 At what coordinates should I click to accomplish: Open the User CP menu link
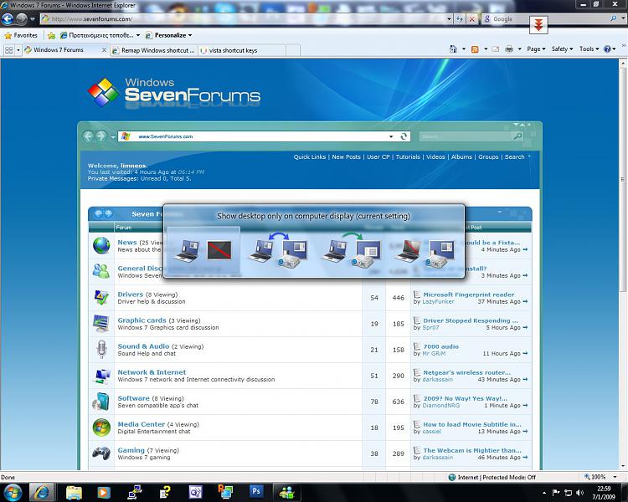click(x=378, y=157)
